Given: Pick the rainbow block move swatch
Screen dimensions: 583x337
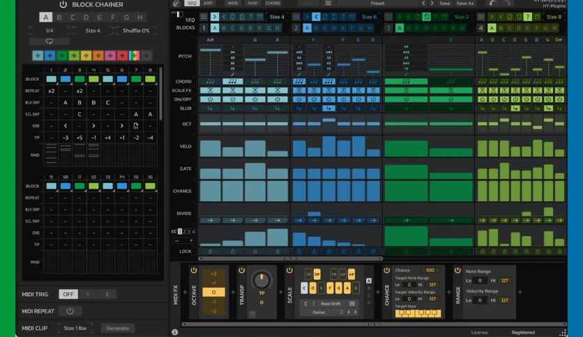Looking at the screenshot, I should pyautogui.click(x=134, y=55).
